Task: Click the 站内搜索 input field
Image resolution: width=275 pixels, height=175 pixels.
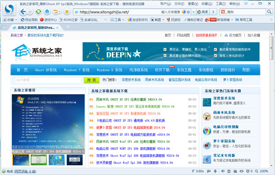Action: tap(48, 80)
